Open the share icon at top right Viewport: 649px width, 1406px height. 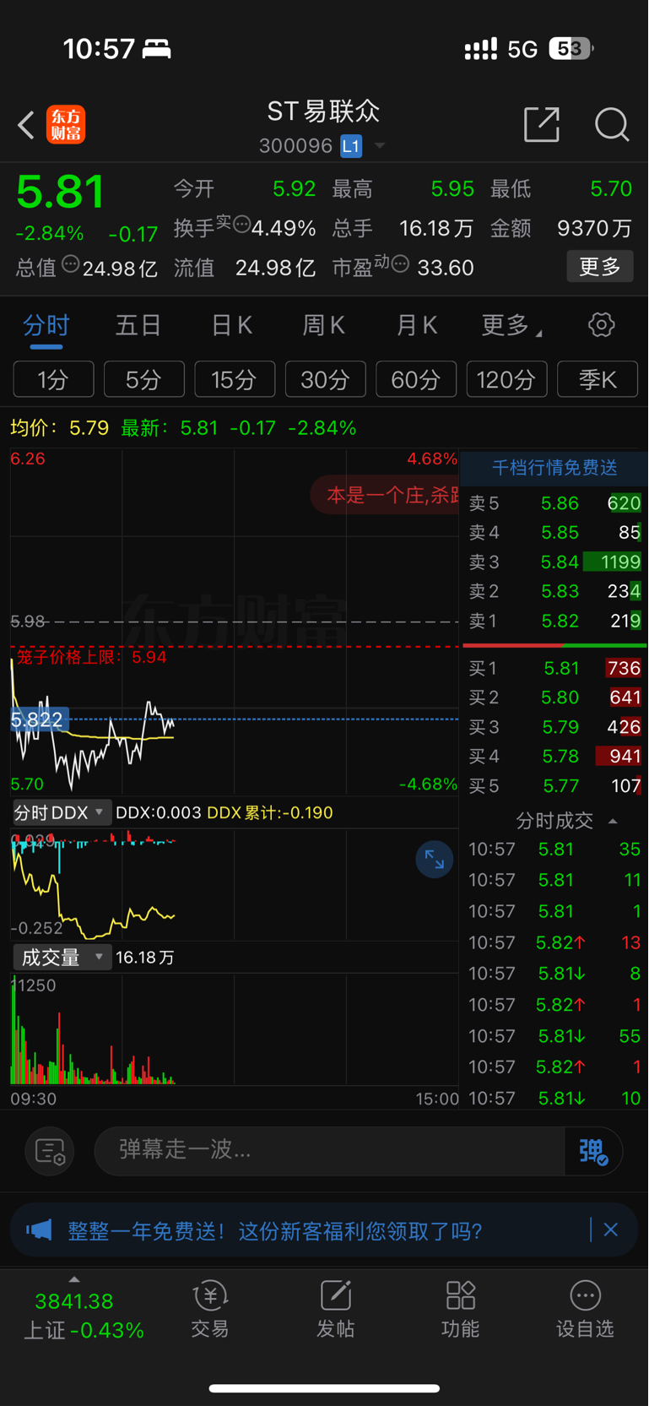542,125
